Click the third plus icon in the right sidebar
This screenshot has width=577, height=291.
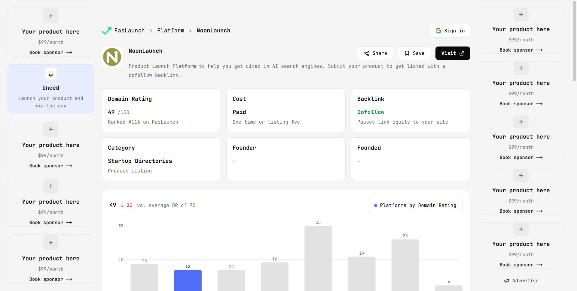point(521,122)
